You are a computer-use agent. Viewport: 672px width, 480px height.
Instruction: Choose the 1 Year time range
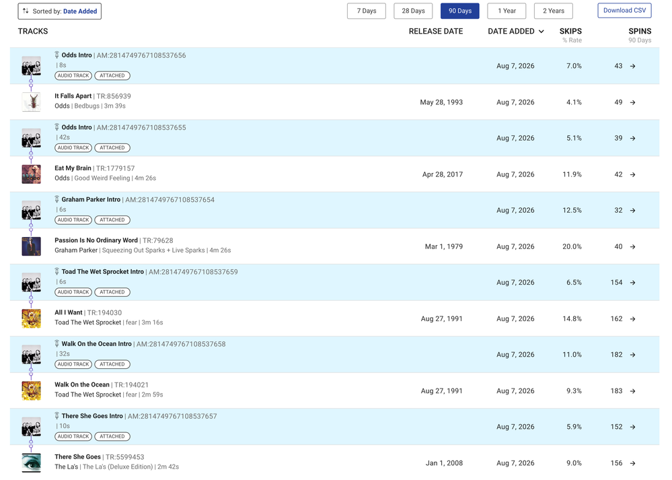click(507, 11)
